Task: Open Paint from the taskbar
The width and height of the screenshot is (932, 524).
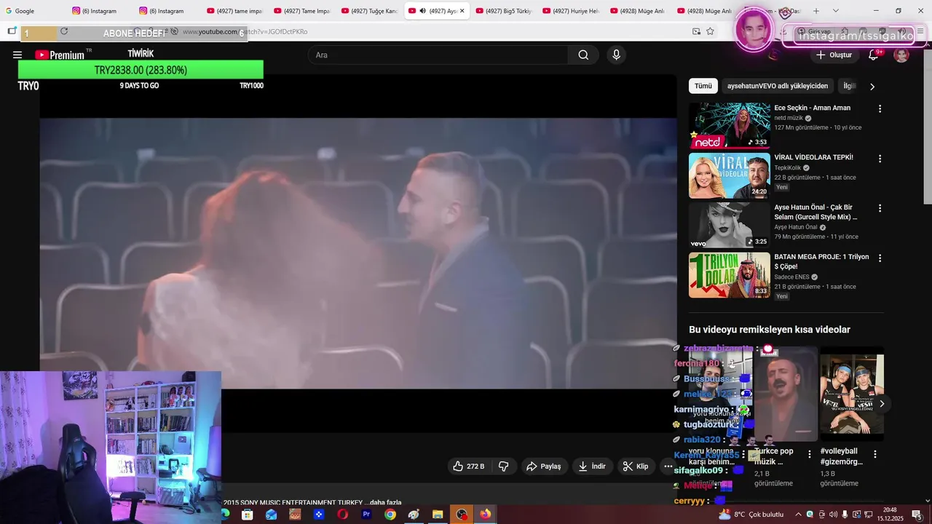Action: (x=414, y=515)
